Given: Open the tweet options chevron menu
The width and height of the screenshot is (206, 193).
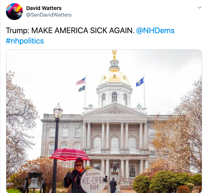Looking at the screenshot, I should [x=199, y=8].
